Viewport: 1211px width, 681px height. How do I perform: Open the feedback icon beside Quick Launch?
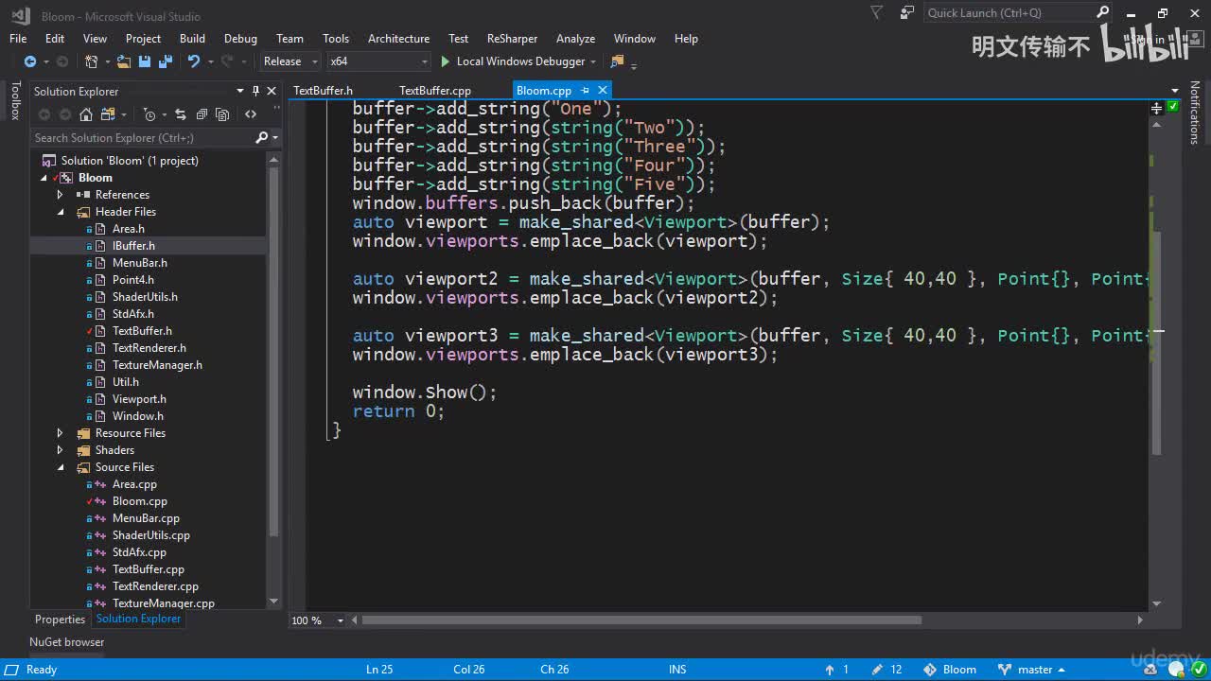click(x=907, y=13)
